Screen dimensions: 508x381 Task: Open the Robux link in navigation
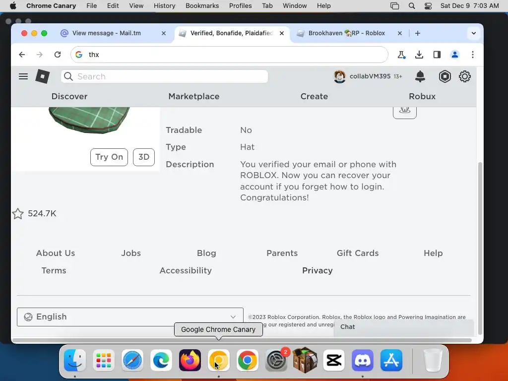422,97
